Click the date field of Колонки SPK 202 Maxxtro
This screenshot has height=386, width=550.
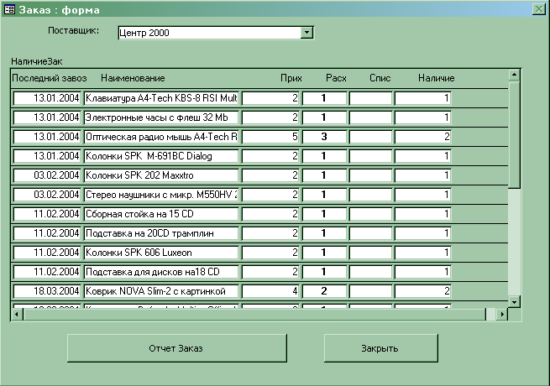click(47, 175)
